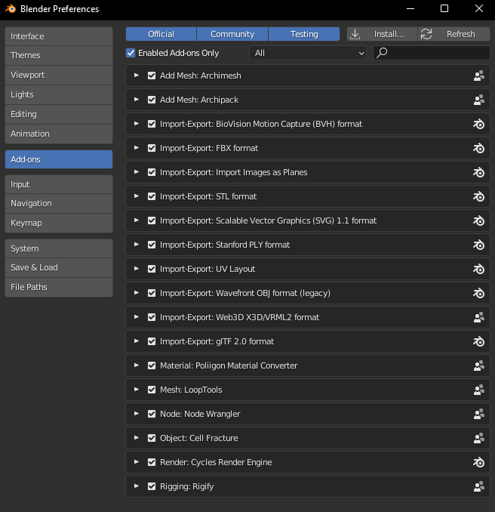Expand the Object: Cell Fracture entry
This screenshot has height=512, width=495.
coord(137,438)
